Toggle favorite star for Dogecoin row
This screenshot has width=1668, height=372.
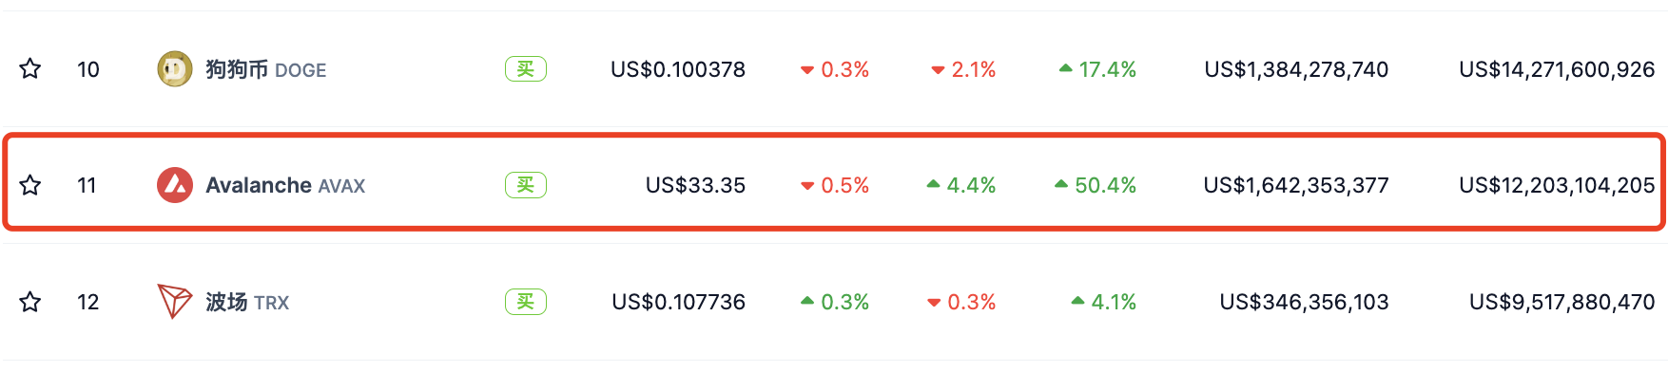[x=30, y=69]
